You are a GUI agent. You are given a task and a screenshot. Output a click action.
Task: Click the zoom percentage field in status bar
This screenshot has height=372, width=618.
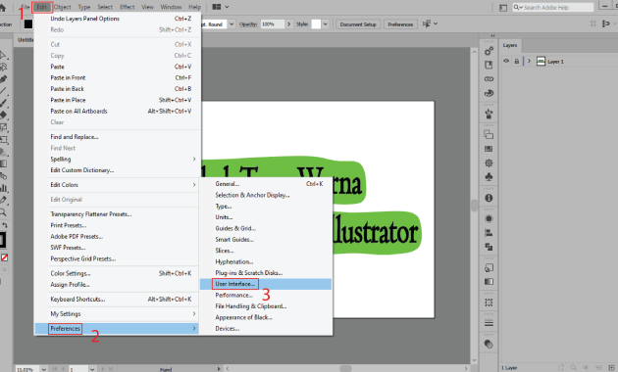point(26,369)
